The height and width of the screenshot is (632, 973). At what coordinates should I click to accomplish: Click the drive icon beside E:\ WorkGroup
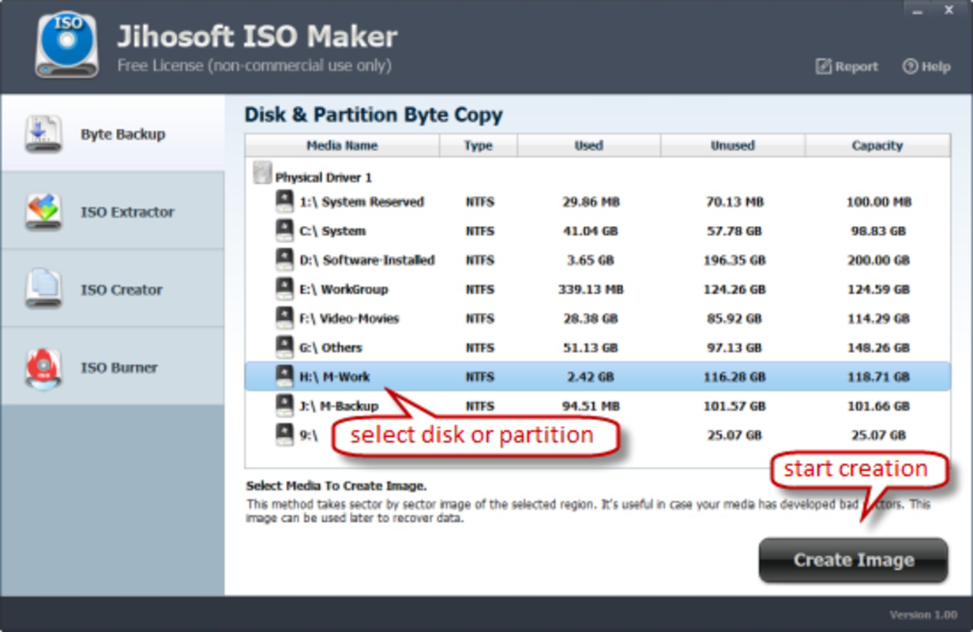coord(284,289)
